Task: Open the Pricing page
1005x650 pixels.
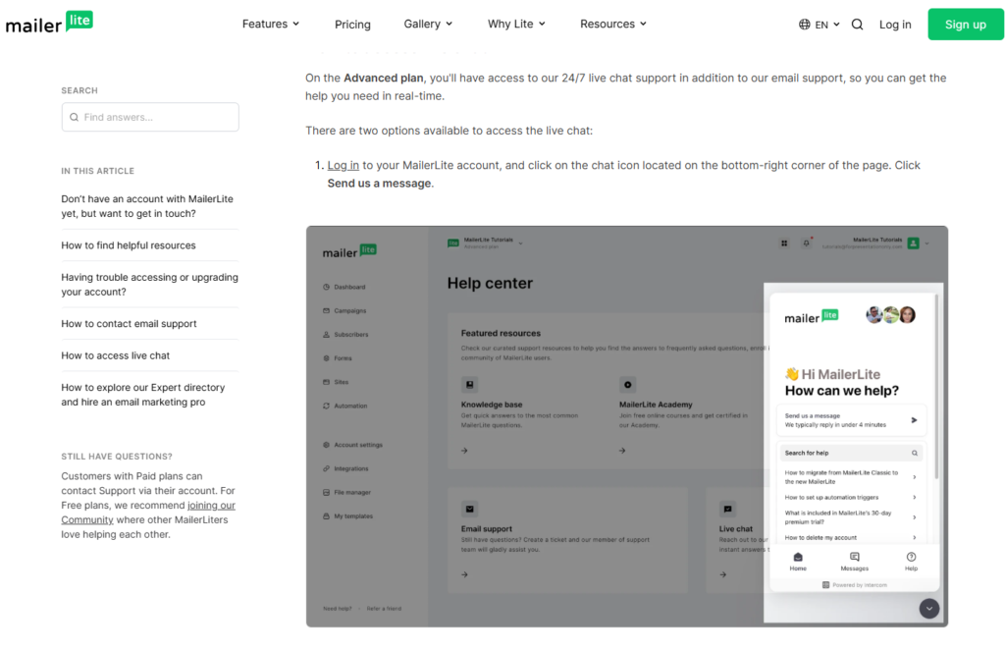Action: click(352, 25)
